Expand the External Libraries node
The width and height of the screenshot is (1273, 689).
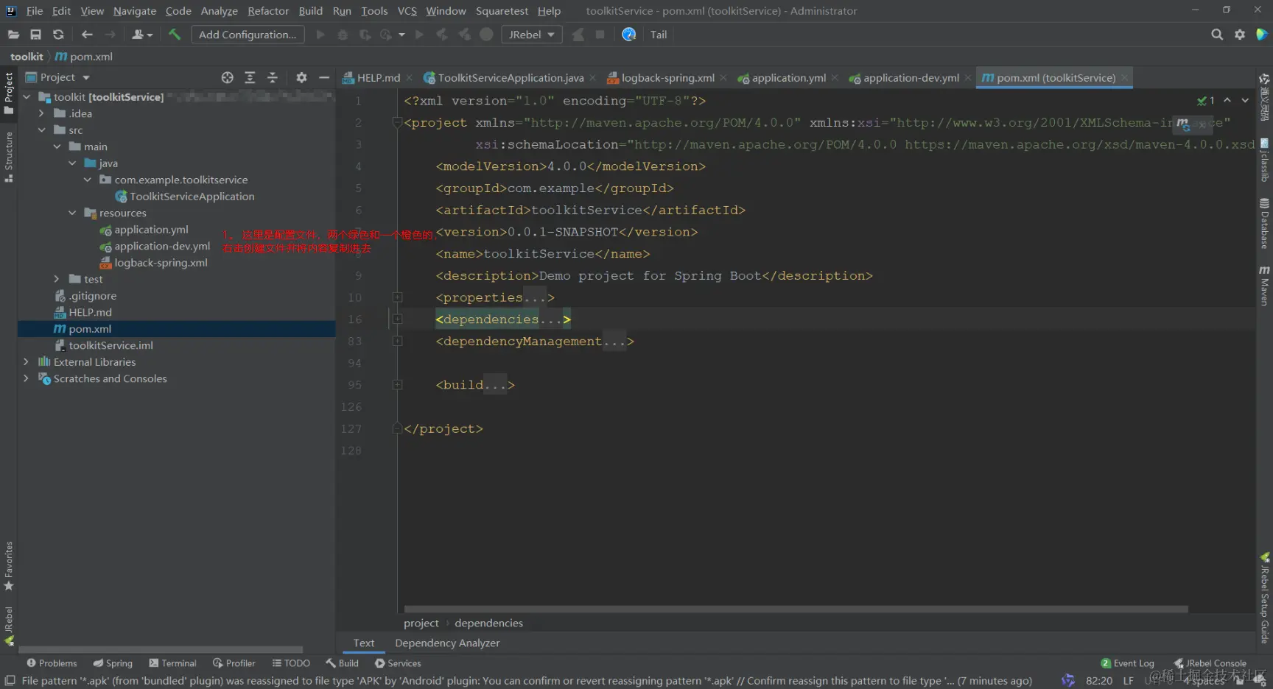point(27,362)
